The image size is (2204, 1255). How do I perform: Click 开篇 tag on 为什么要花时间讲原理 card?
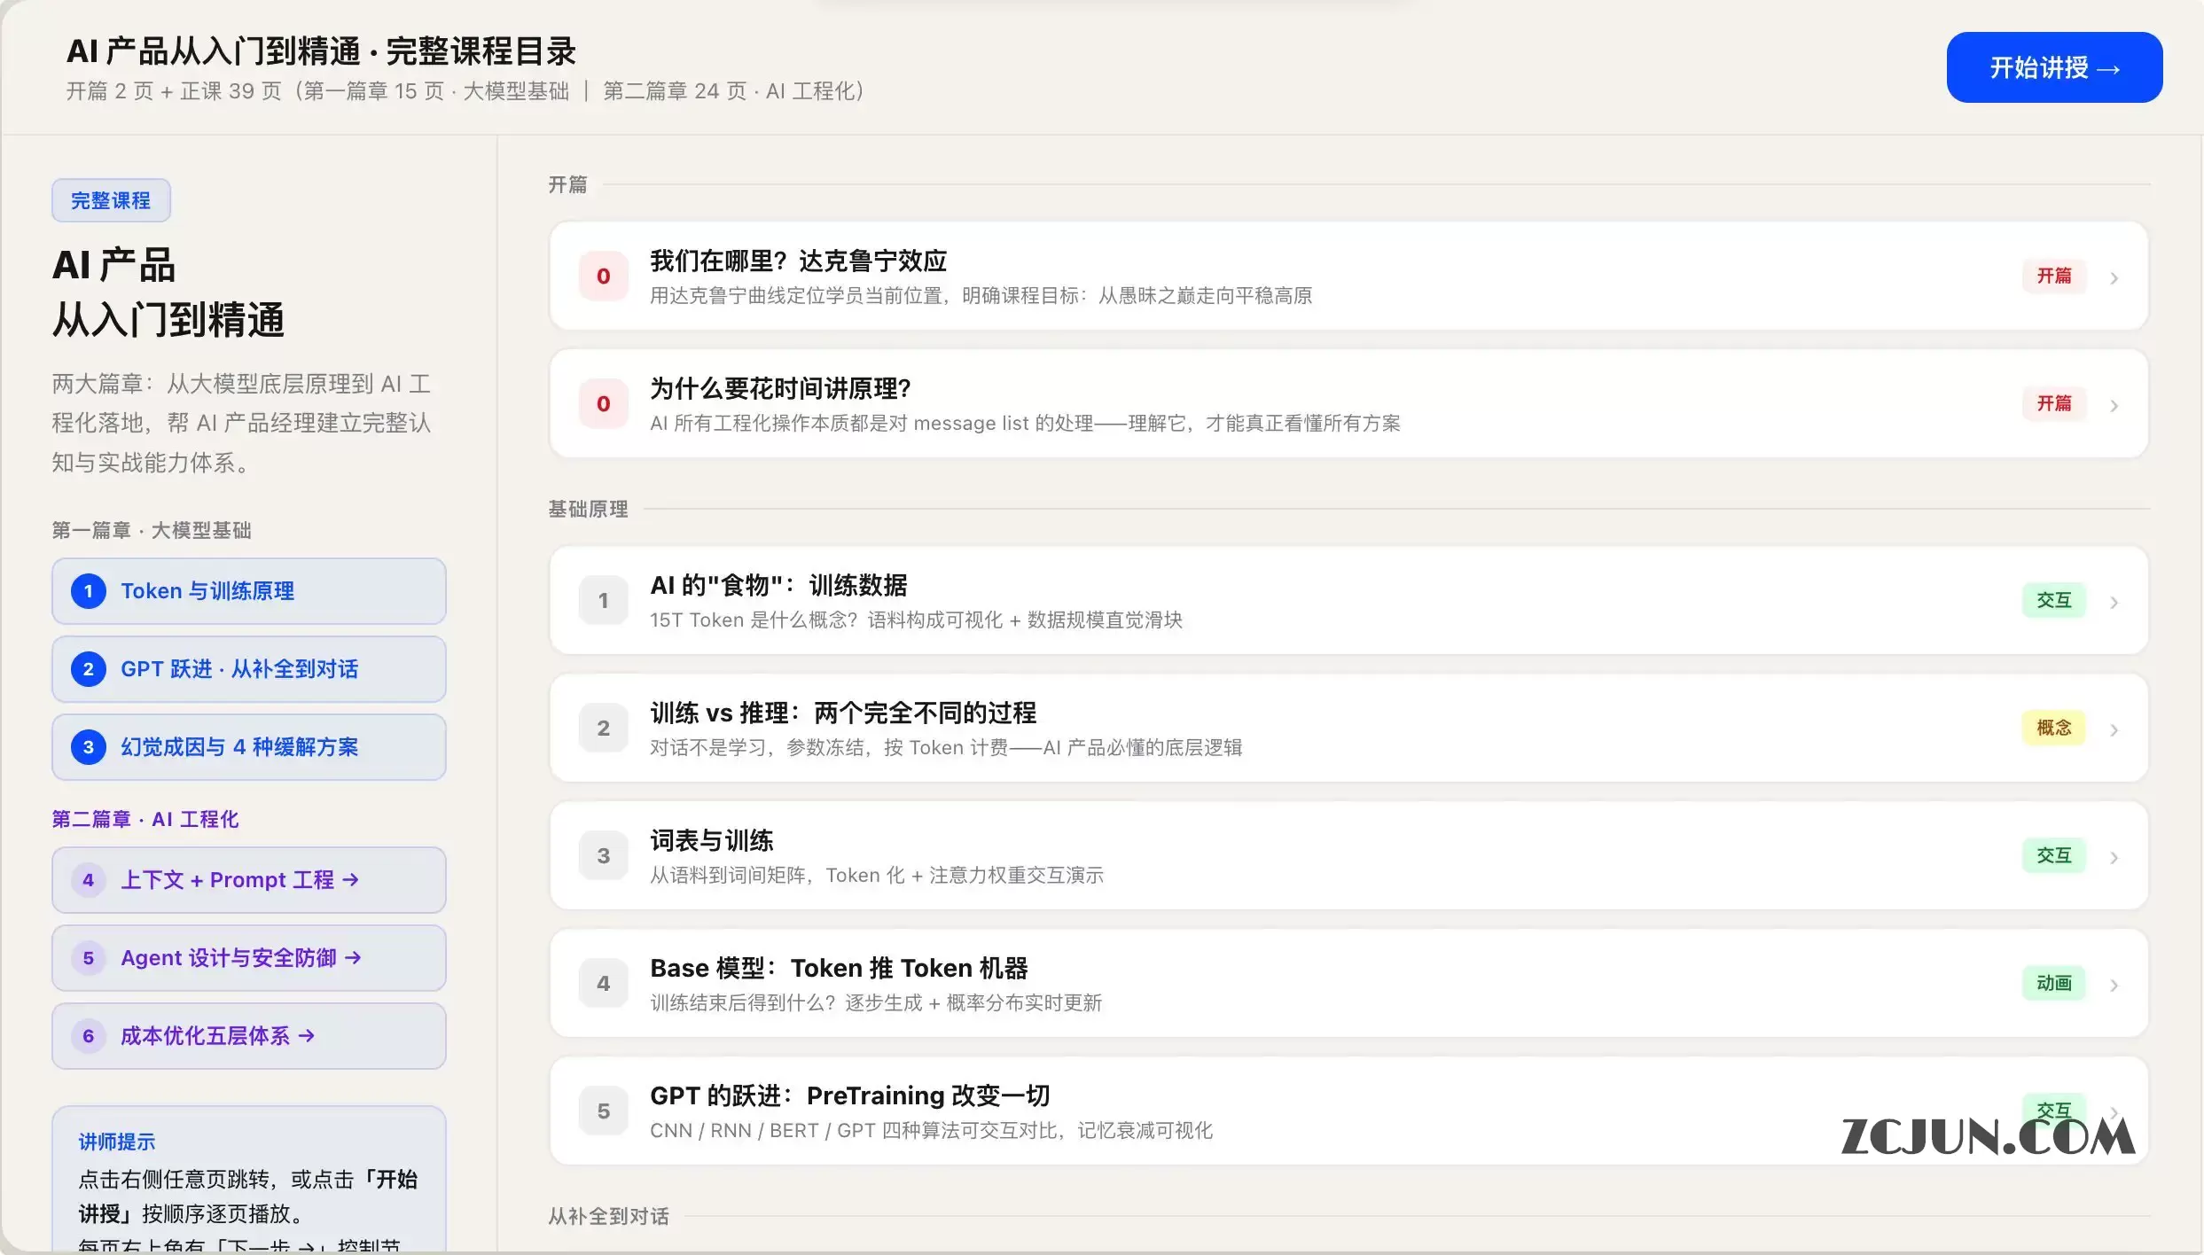2054,404
